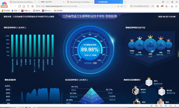
Task: Expand the address bar dropdown chevron
Action: 124,6
